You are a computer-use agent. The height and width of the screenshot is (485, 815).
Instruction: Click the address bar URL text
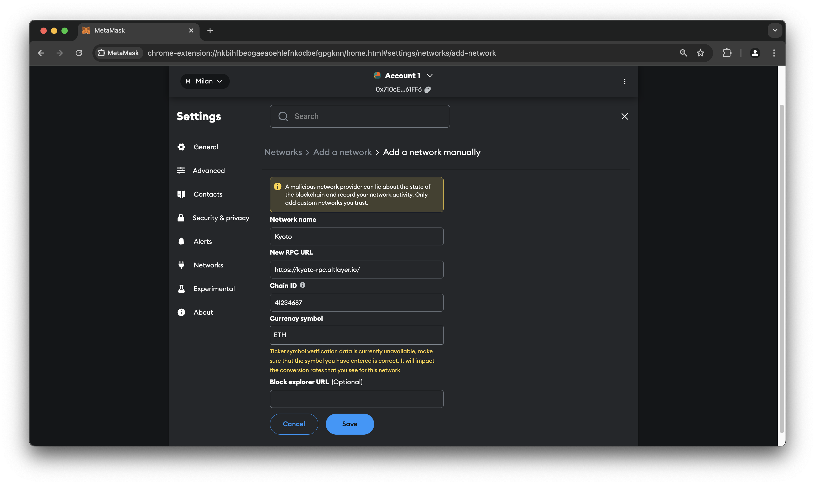click(322, 53)
